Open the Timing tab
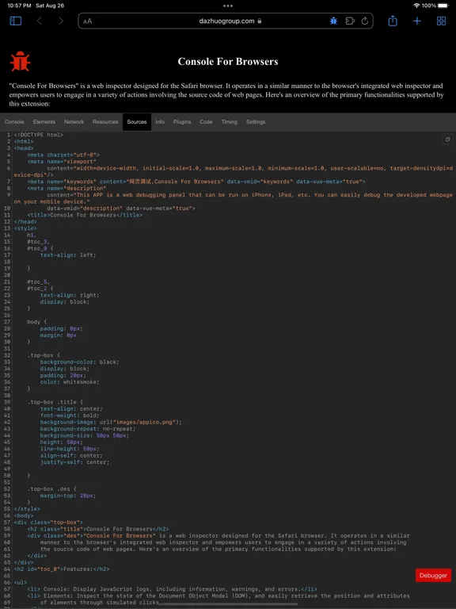 coord(229,122)
